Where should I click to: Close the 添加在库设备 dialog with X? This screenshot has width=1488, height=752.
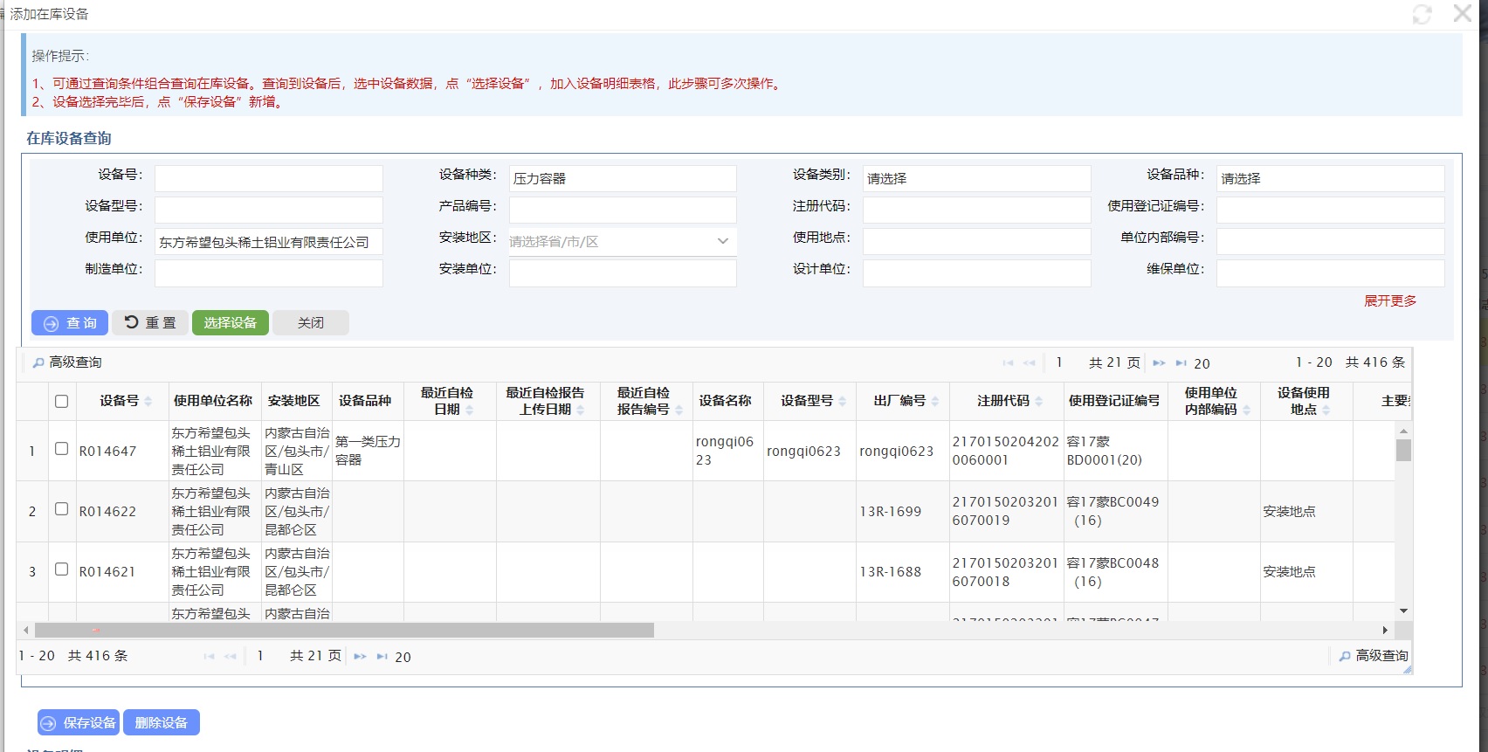(x=1463, y=13)
